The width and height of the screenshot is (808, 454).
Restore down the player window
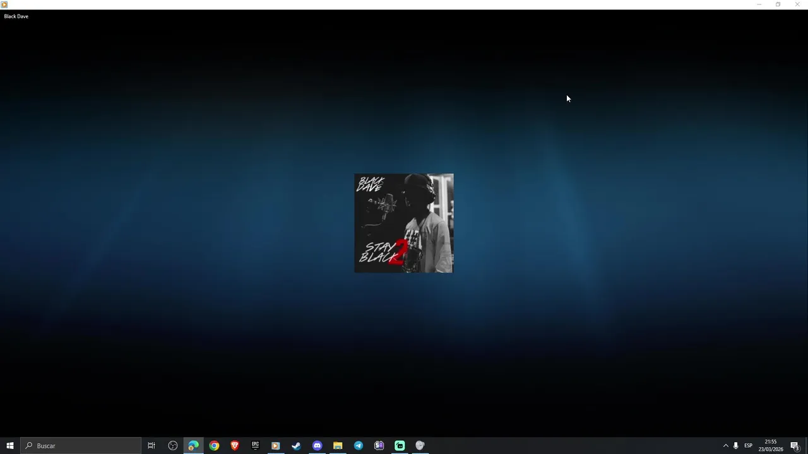(x=778, y=4)
